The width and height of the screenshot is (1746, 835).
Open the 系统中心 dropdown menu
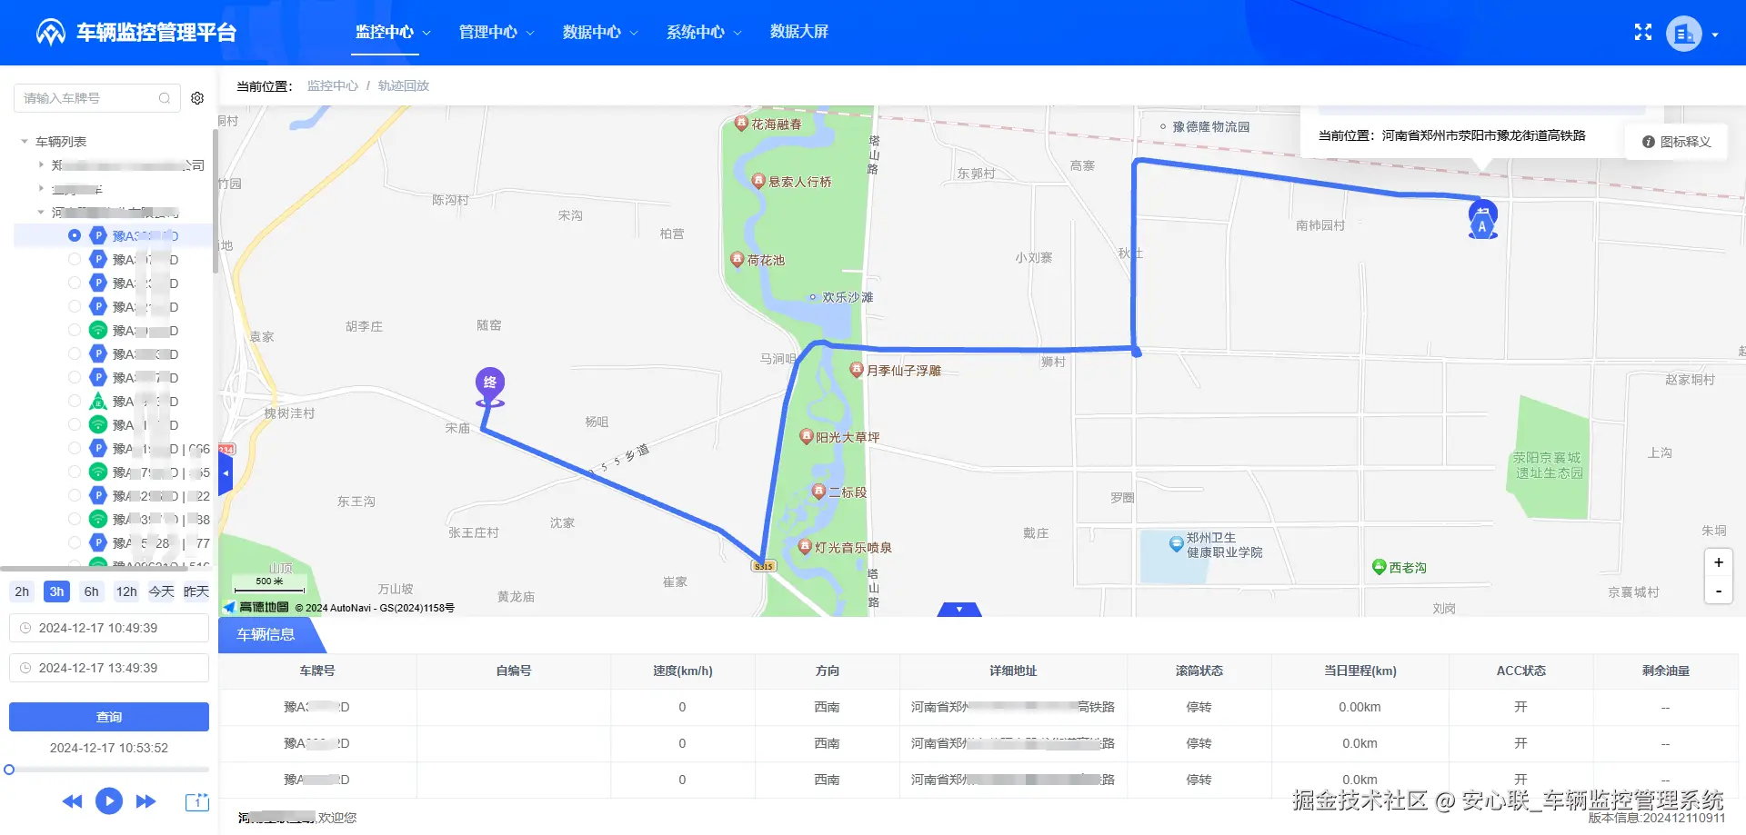coord(704,32)
